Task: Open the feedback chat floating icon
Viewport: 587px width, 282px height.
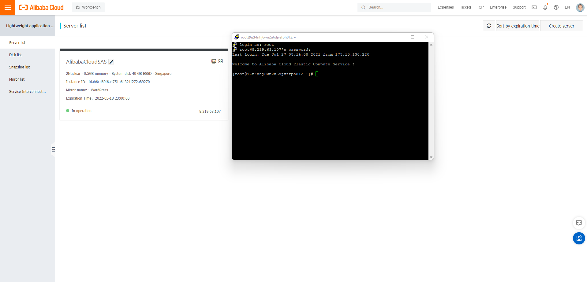Action: (x=579, y=223)
